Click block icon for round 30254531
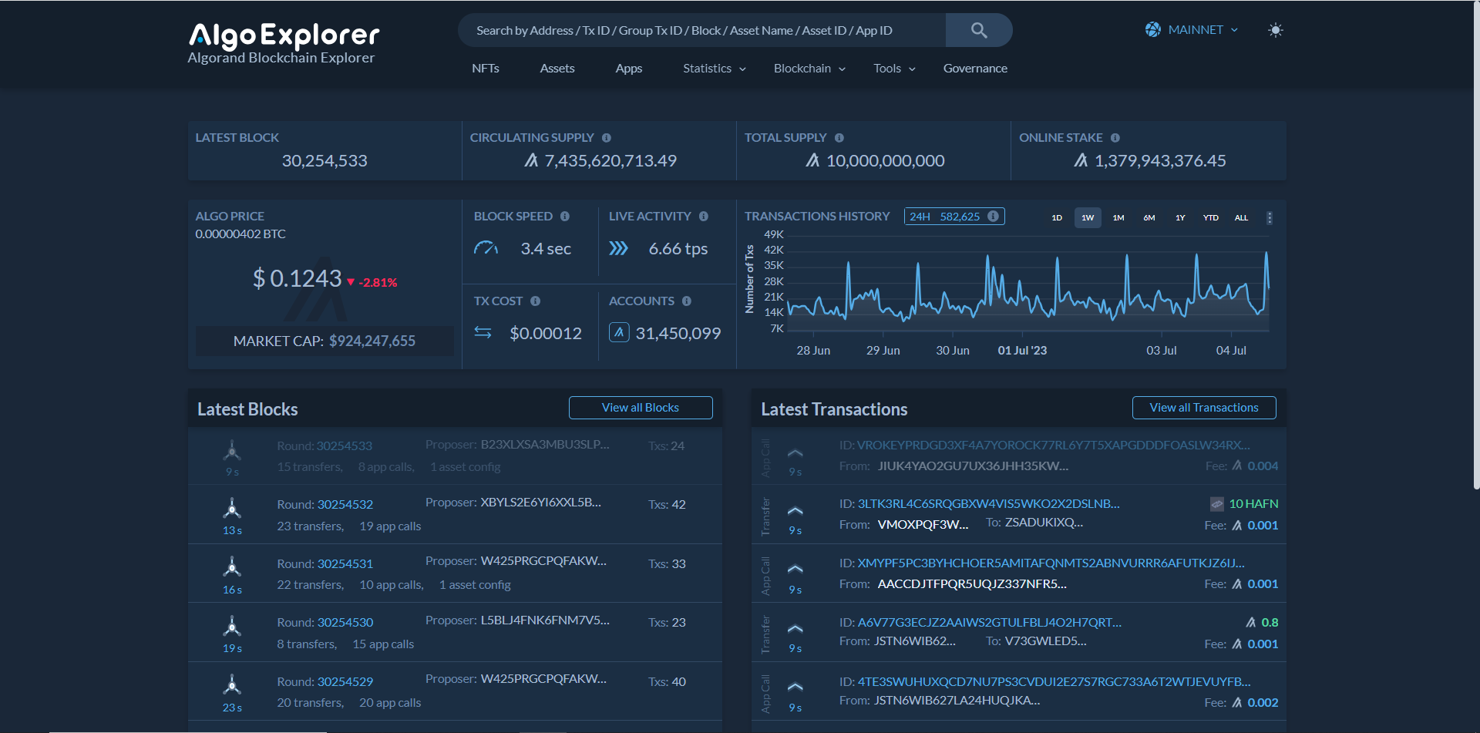 tap(232, 567)
